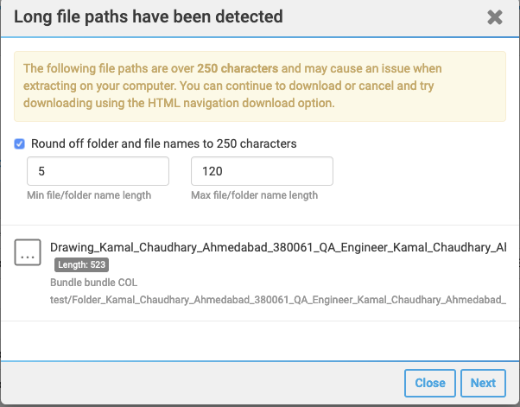Close the dialog with the X icon

495,16
